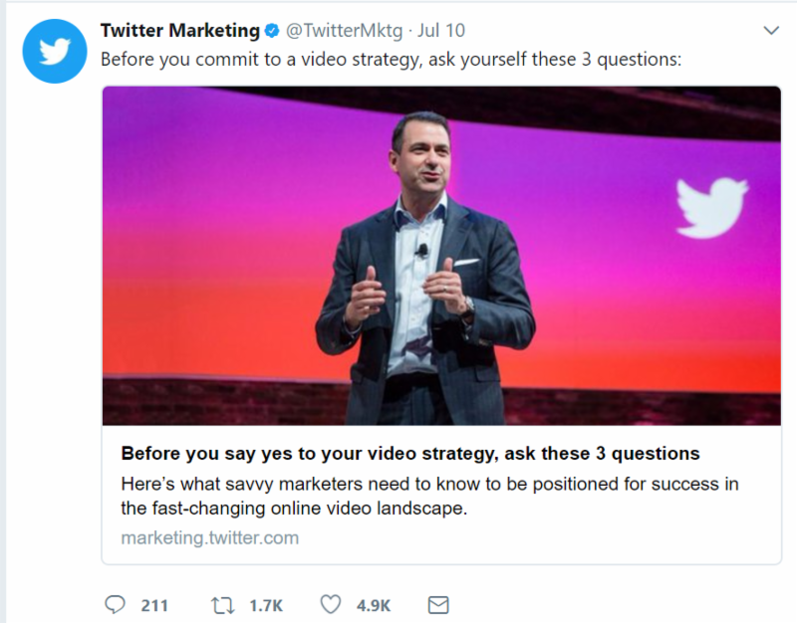Retweet this tweet using the retweet icon
The image size is (797, 623).
point(223,605)
